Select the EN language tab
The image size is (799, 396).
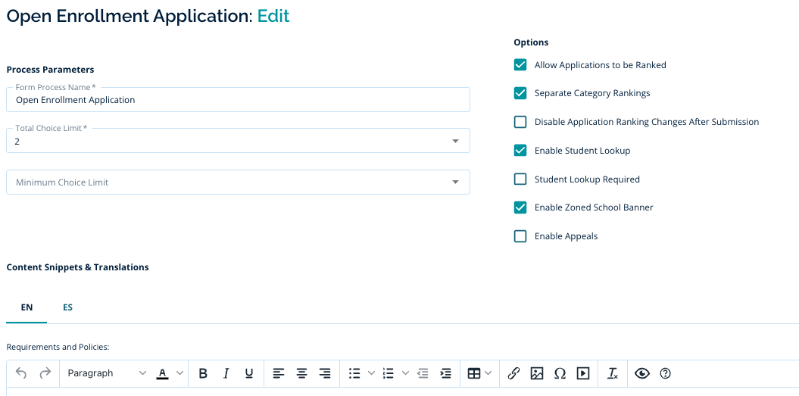[27, 307]
